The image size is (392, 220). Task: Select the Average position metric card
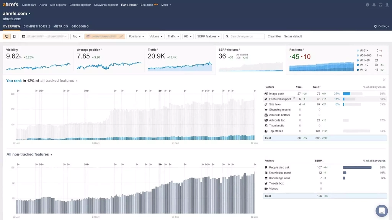(109, 60)
